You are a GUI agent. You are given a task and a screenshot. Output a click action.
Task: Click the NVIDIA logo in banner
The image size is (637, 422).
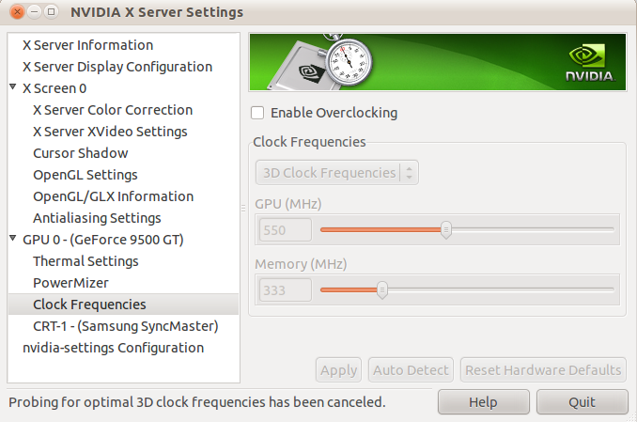click(x=589, y=62)
